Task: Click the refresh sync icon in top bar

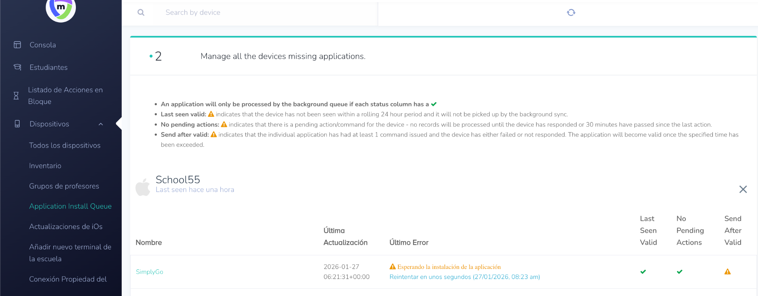Action: [571, 13]
